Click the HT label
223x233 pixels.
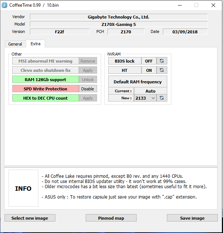pos(124,70)
